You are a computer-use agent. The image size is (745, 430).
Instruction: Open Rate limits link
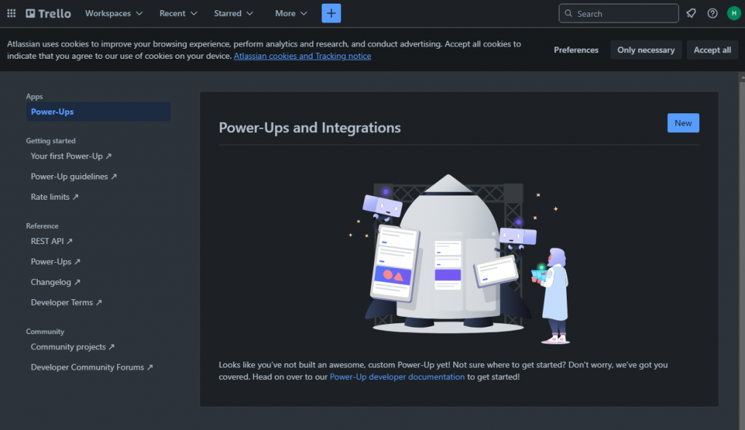54,197
